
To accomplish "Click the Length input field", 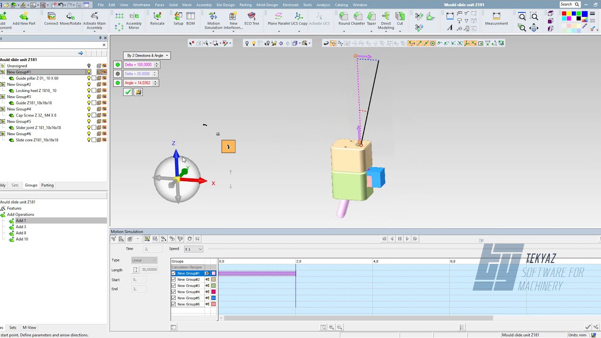I will click(x=149, y=270).
